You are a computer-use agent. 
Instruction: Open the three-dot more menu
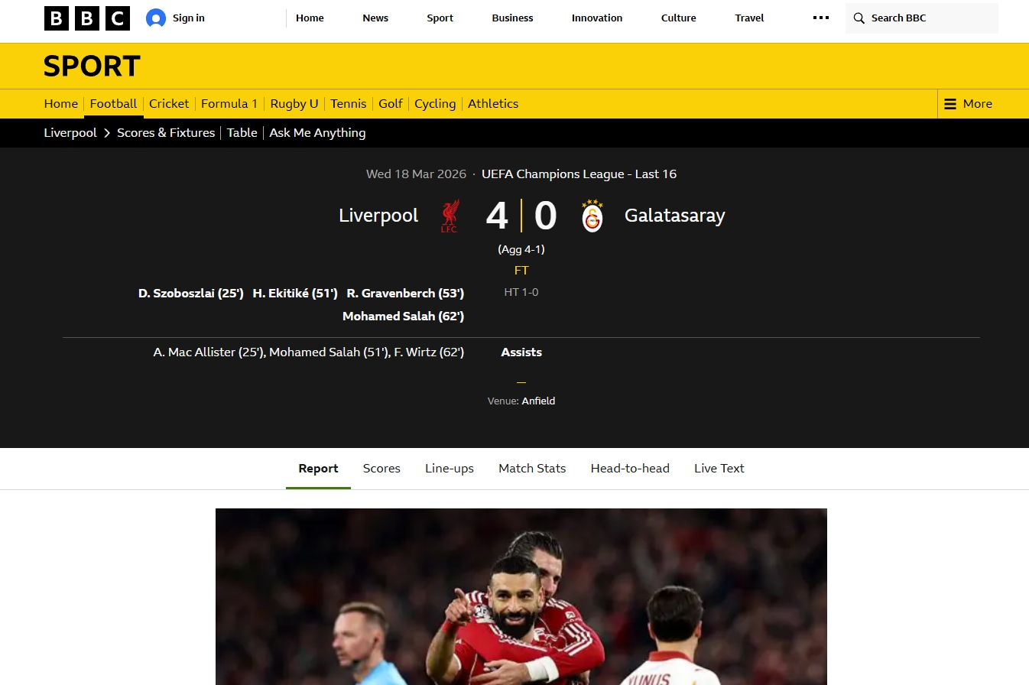821,18
